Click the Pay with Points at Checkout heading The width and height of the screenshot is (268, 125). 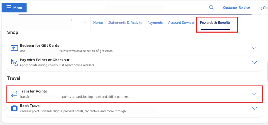click(x=45, y=60)
